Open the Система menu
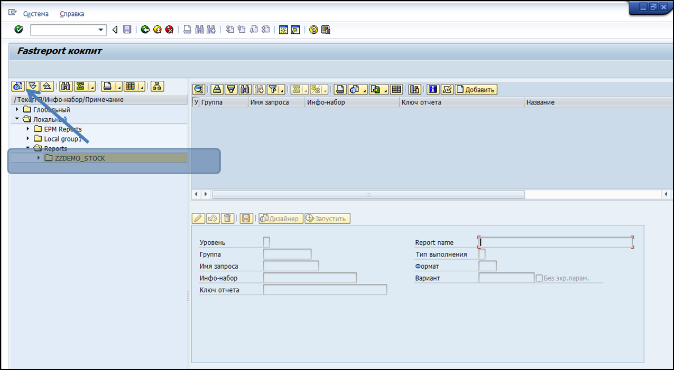Viewport: 674px width, 370px height. pos(35,14)
